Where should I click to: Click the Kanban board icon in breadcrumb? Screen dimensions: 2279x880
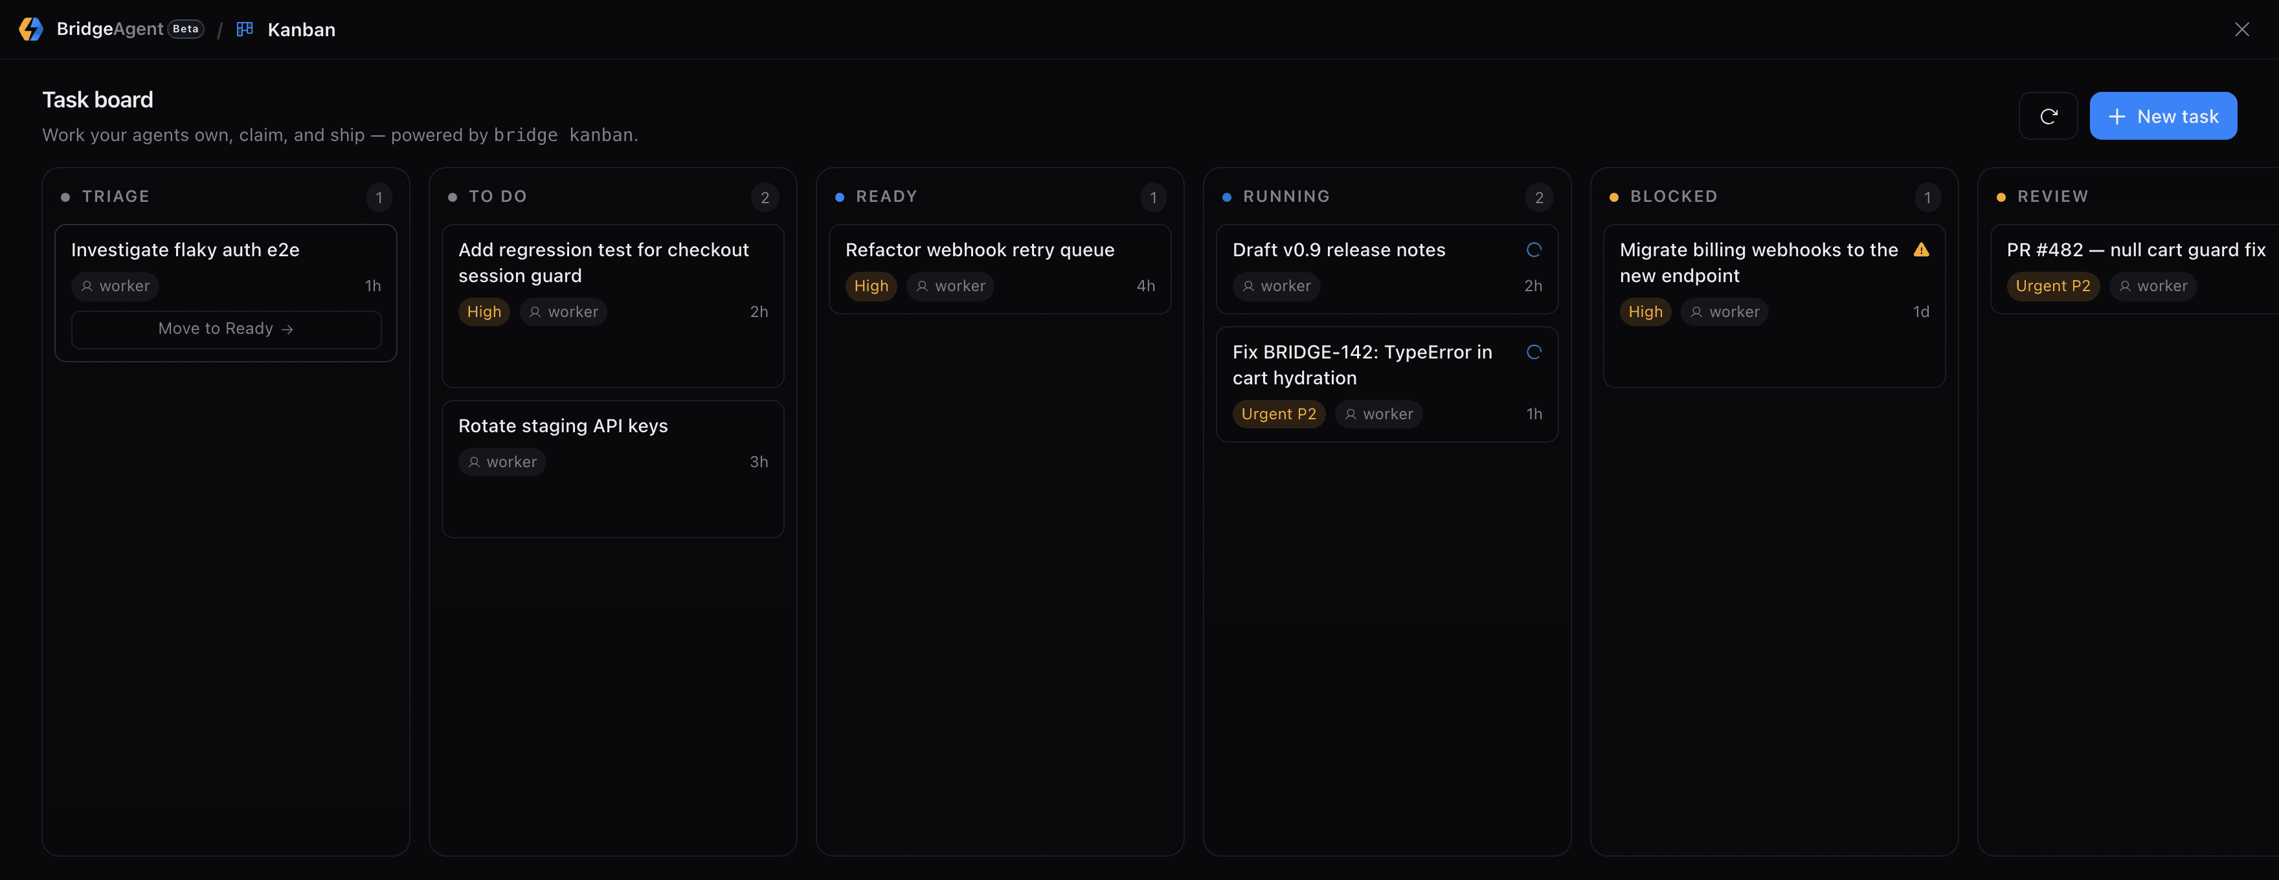click(x=245, y=29)
